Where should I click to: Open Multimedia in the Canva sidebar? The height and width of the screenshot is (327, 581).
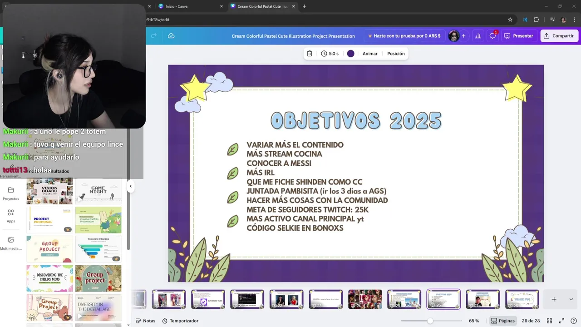point(11,243)
